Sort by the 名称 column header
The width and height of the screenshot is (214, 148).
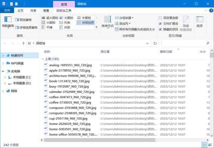coord(47,52)
